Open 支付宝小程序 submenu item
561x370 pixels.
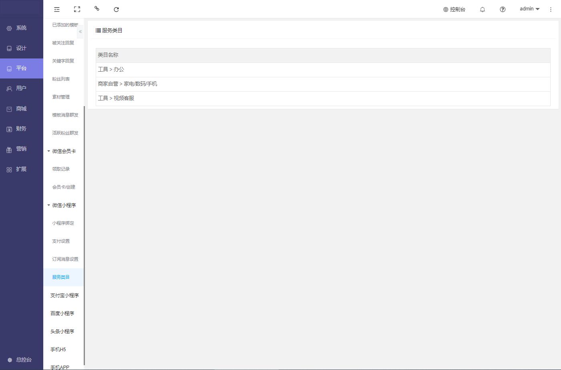tap(64, 295)
